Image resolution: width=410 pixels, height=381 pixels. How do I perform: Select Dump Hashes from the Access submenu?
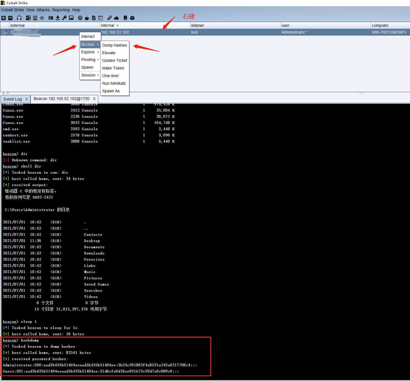point(115,45)
